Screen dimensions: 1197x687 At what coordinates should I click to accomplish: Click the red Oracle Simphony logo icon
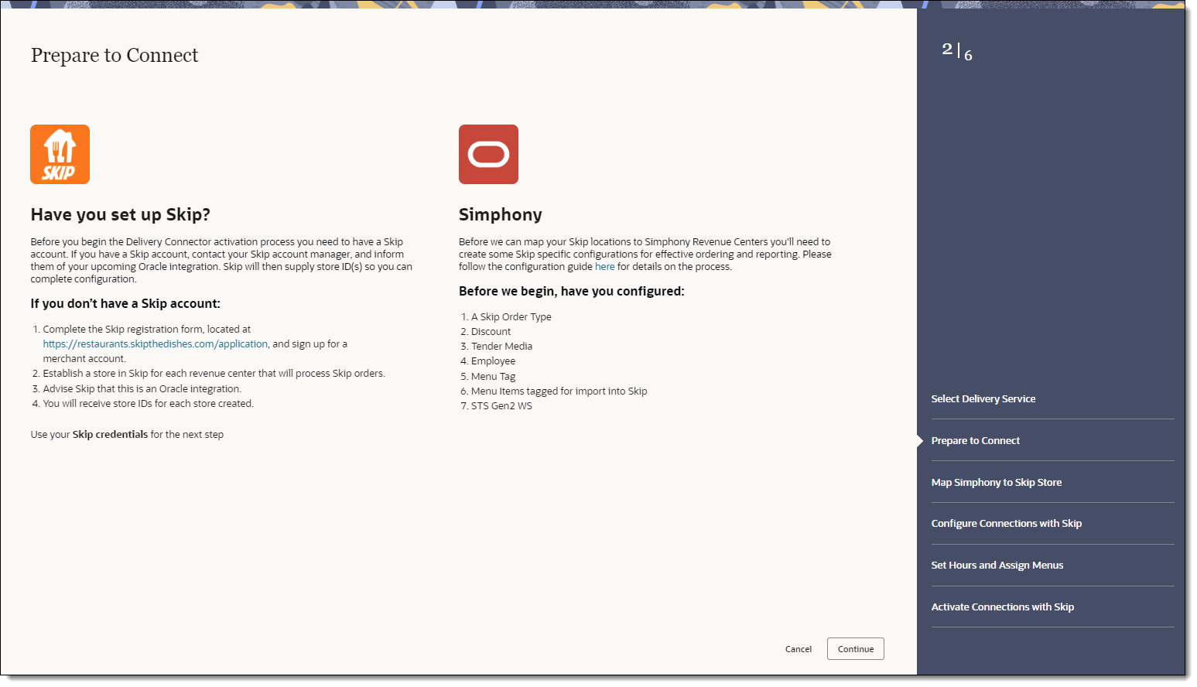pyautogui.click(x=488, y=154)
